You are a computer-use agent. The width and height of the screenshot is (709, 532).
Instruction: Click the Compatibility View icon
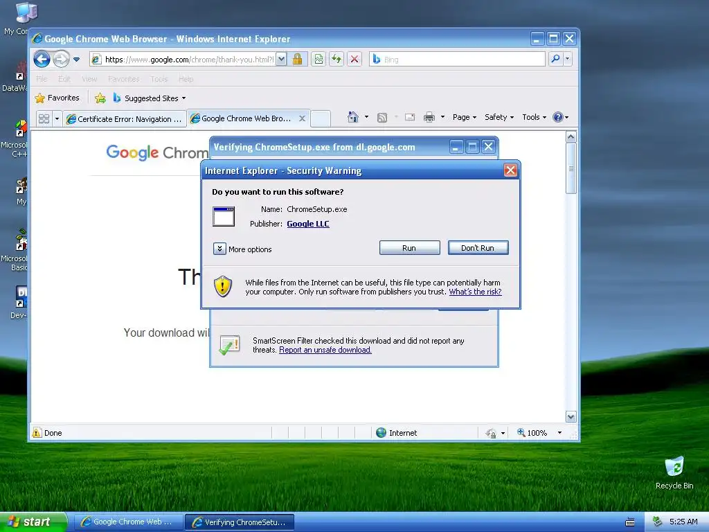318,60
